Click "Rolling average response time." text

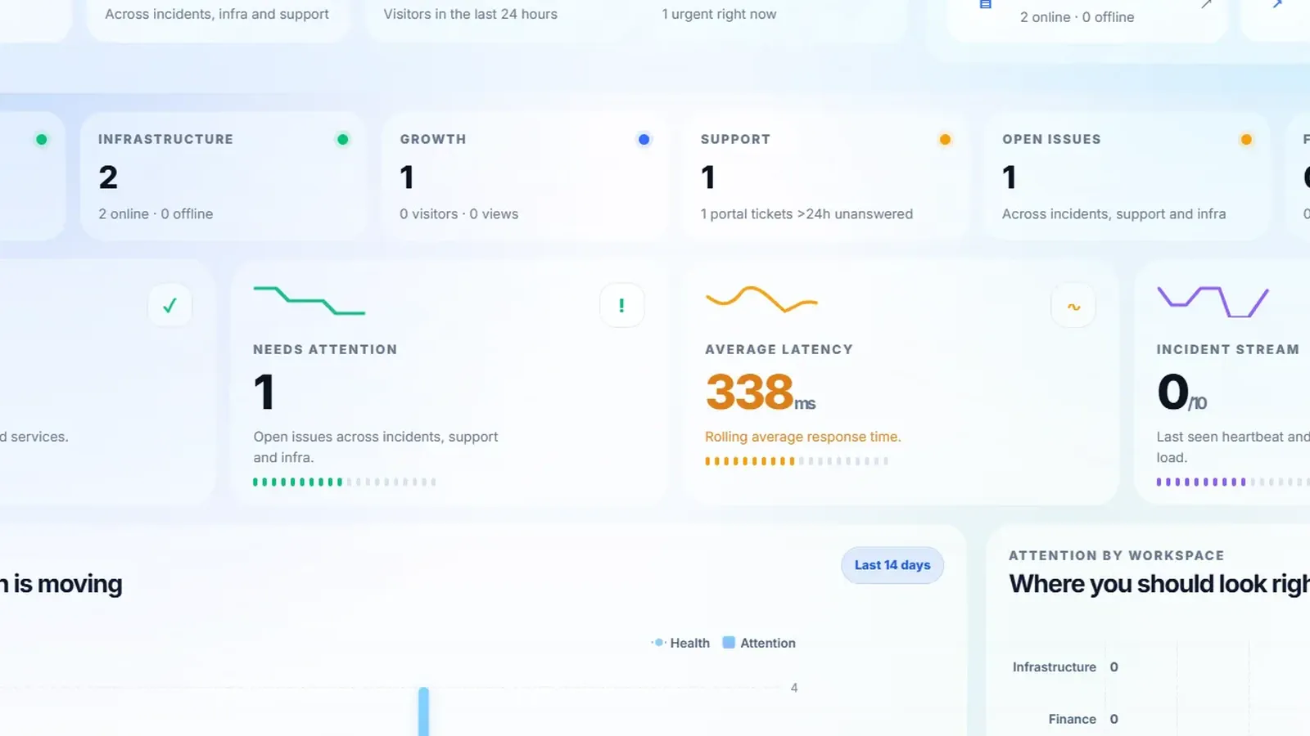pyautogui.click(x=803, y=437)
